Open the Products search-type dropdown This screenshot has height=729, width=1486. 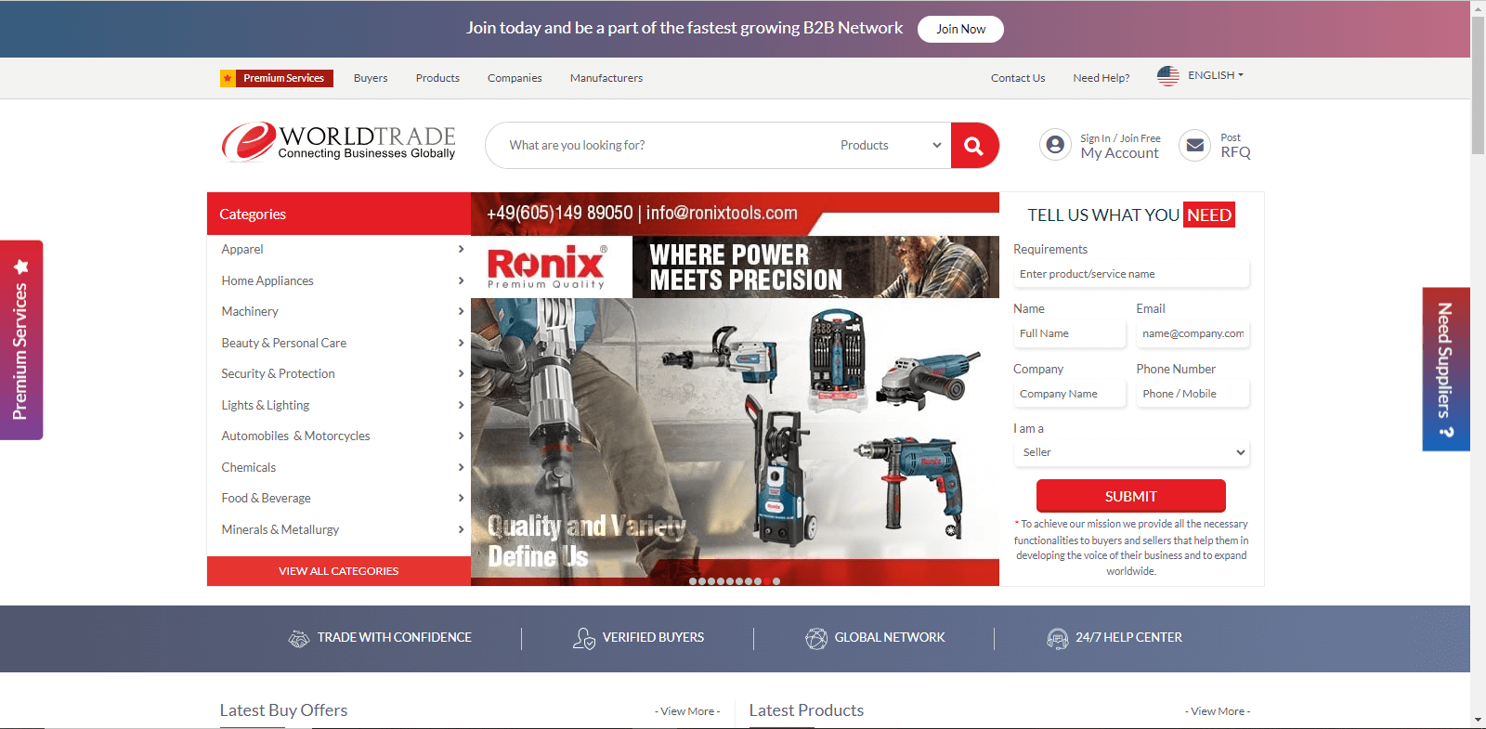(890, 145)
